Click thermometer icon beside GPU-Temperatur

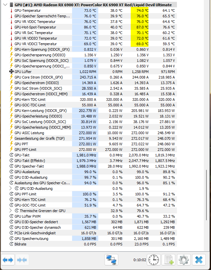[11, 10]
